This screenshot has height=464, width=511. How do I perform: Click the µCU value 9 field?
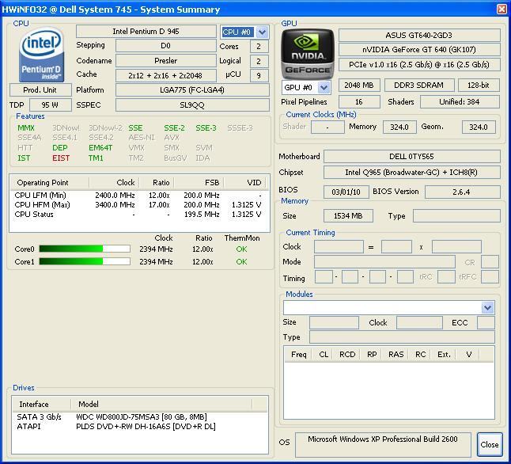tap(259, 76)
